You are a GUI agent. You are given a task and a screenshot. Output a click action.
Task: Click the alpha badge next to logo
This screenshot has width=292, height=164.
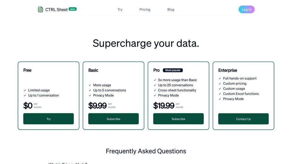pos(73,9)
